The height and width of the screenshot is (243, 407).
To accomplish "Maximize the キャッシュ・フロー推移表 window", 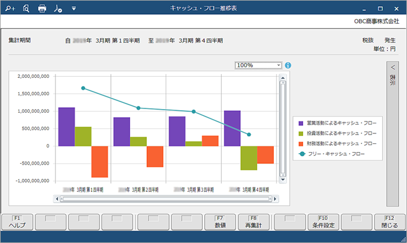I will tap(380, 9).
